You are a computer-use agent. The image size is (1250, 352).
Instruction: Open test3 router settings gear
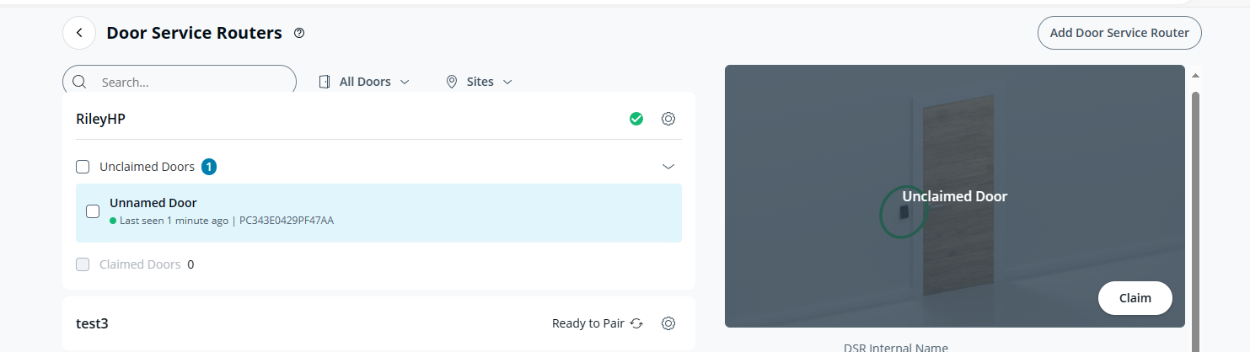pos(668,323)
